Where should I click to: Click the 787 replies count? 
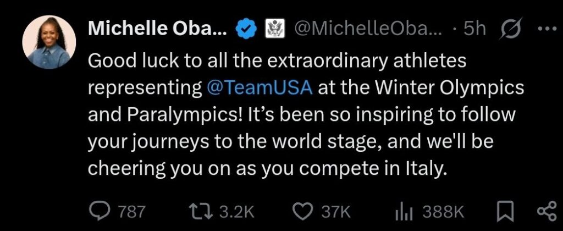[132, 211]
